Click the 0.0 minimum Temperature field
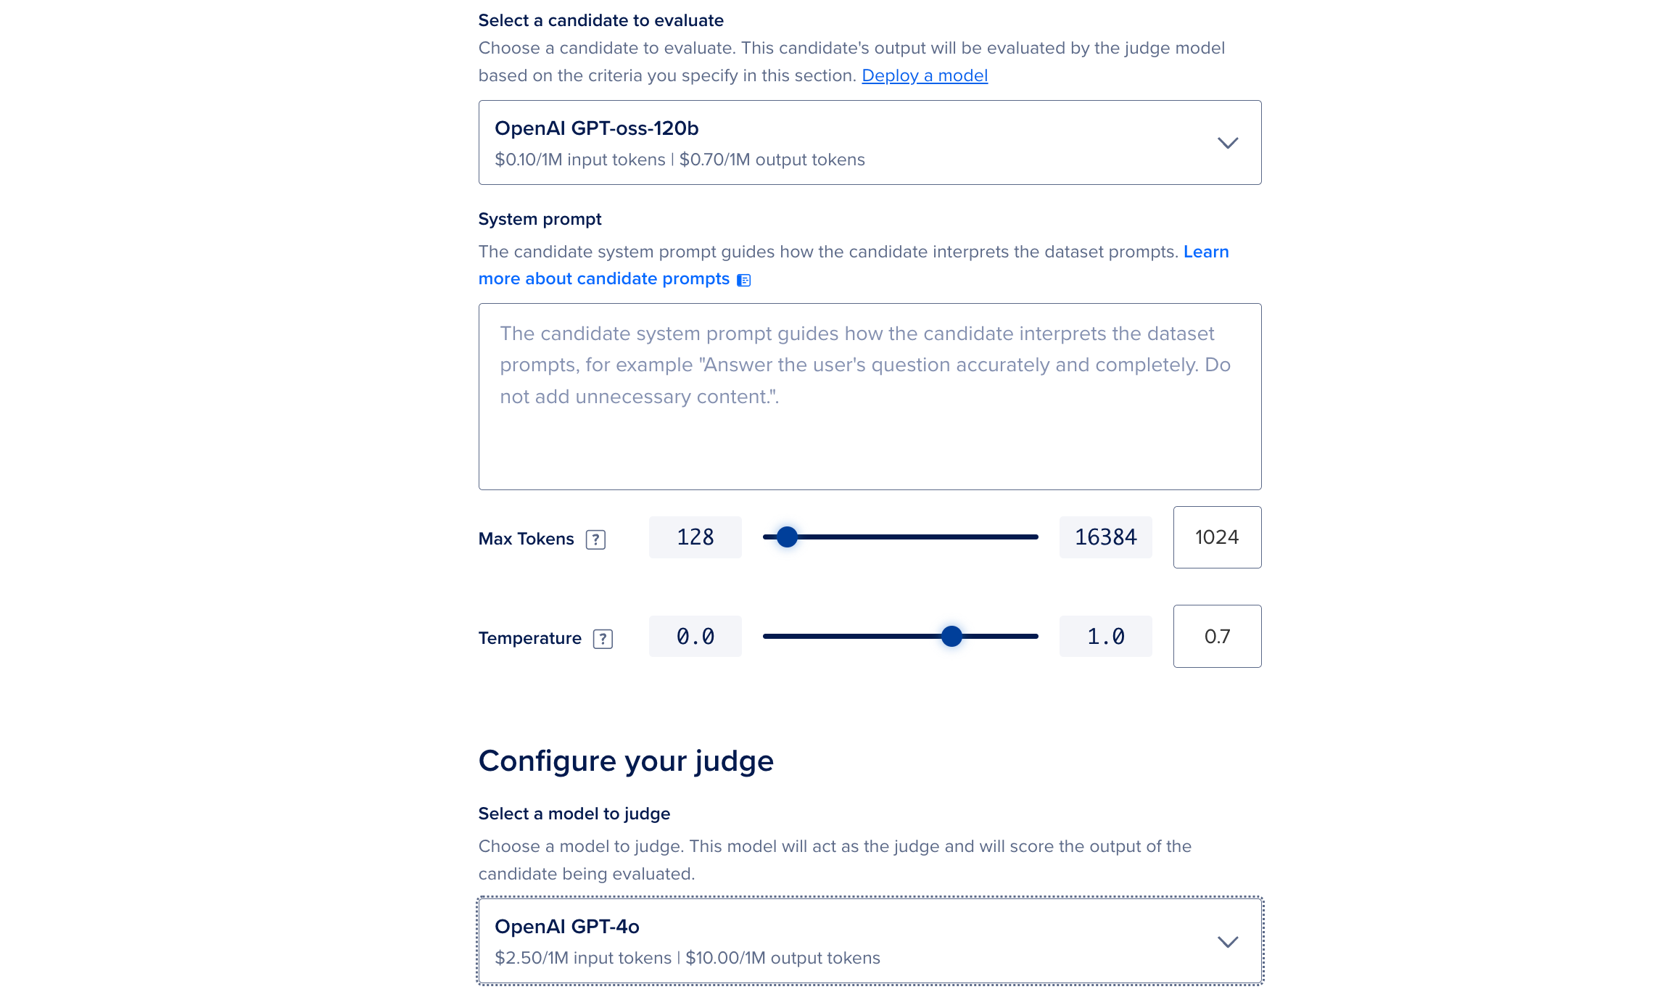The height and width of the screenshot is (1005, 1668). (x=695, y=636)
